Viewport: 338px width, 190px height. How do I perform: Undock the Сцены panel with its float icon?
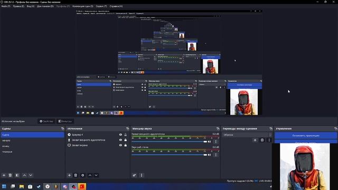[x=62, y=129]
